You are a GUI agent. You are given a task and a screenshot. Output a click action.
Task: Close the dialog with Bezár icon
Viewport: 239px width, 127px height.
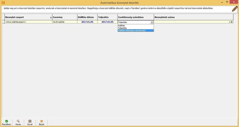coord(42,123)
